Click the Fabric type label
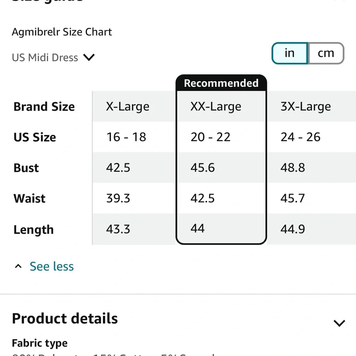 click(x=40, y=344)
